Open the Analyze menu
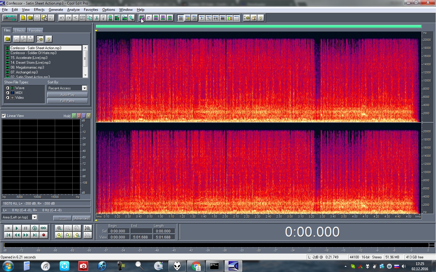Viewport: 436px width, 272px height. [x=73, y=10]
